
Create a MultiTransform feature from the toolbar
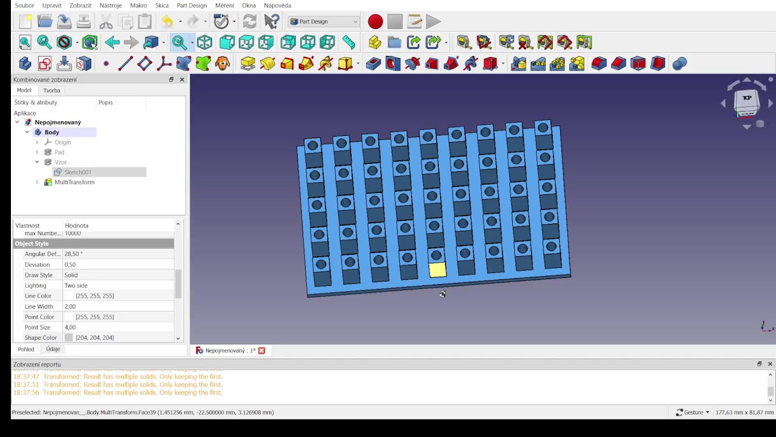click(x=577, y=64)
